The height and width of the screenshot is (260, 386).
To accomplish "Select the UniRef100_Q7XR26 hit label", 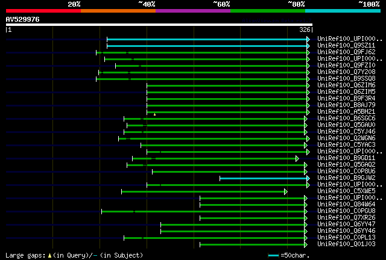I will pyautogui.click(x=346, y=218).
